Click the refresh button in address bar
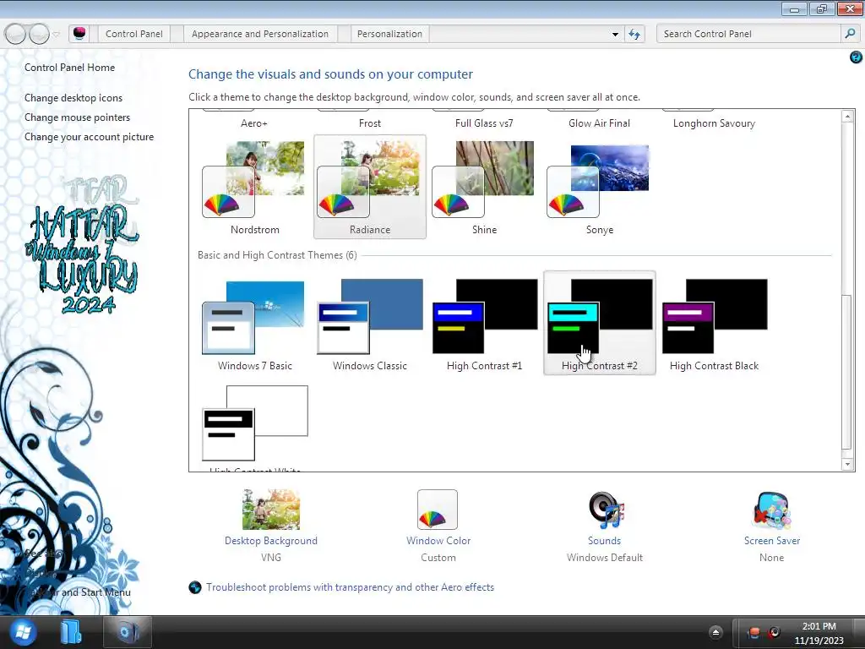The image size is (865, 649). pos(634,34)
